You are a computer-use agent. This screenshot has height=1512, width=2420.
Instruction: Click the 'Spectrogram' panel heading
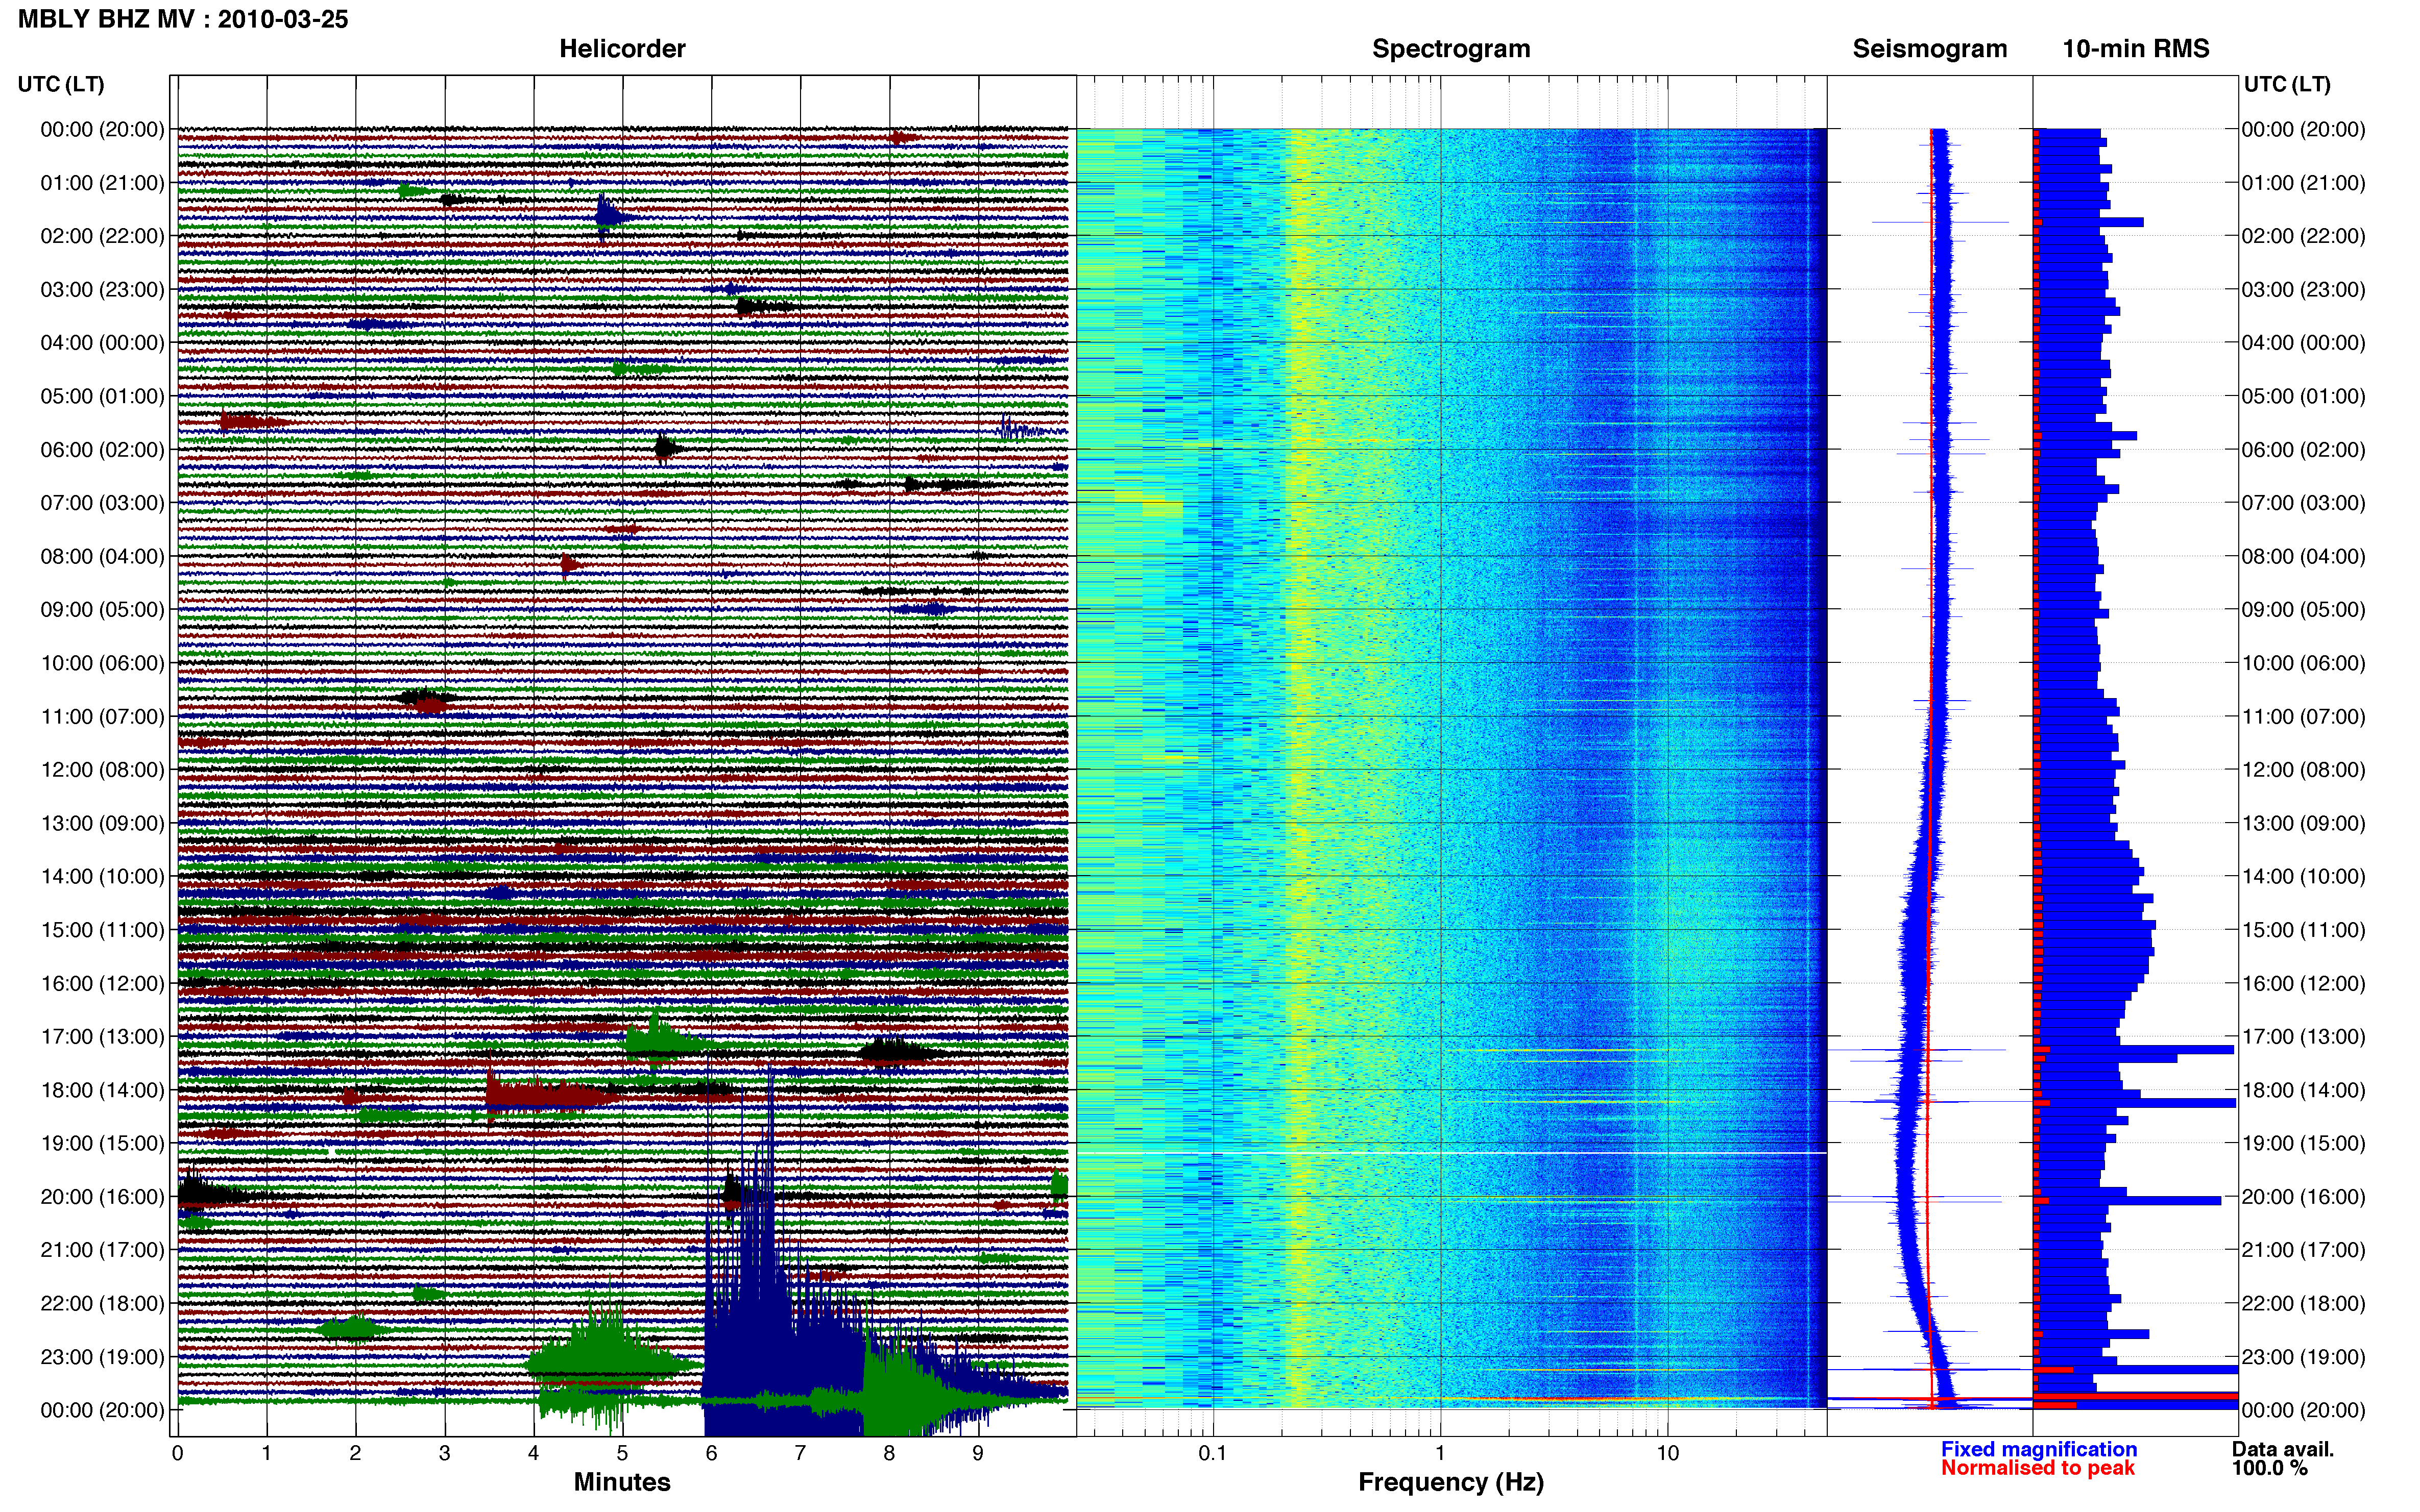pyautogui.click(x=1450, y=48)
